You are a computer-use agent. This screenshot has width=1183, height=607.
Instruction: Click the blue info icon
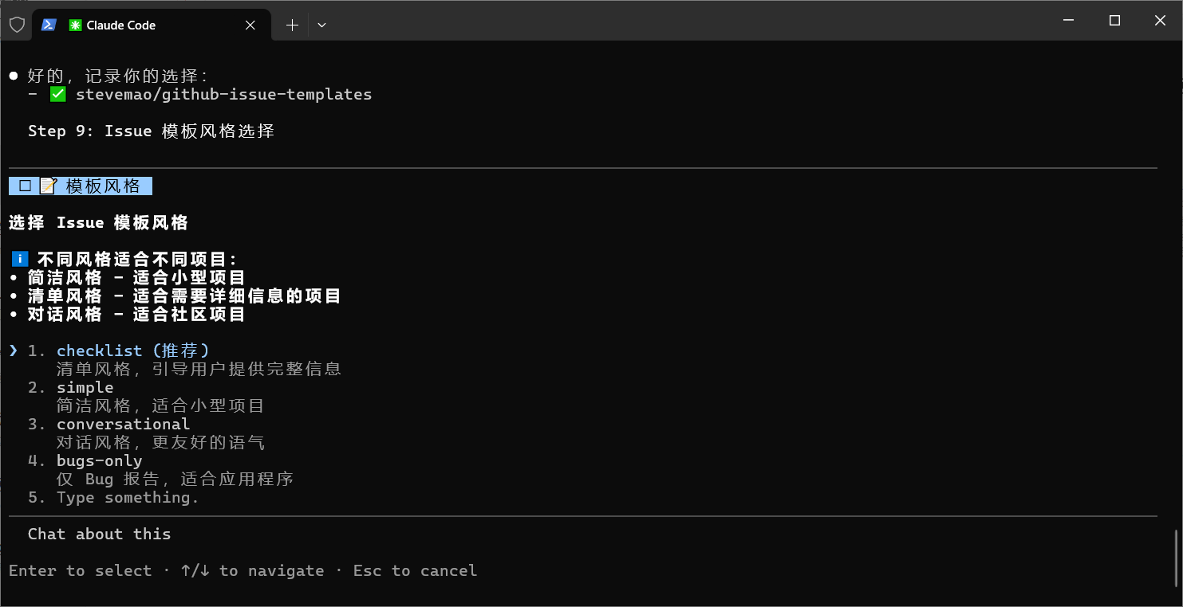tap(21, 260)
